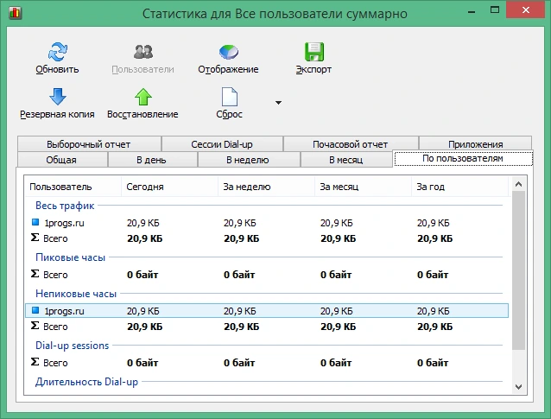Select the По пользователям tab

pyautogui.click(x=463, y=159)
